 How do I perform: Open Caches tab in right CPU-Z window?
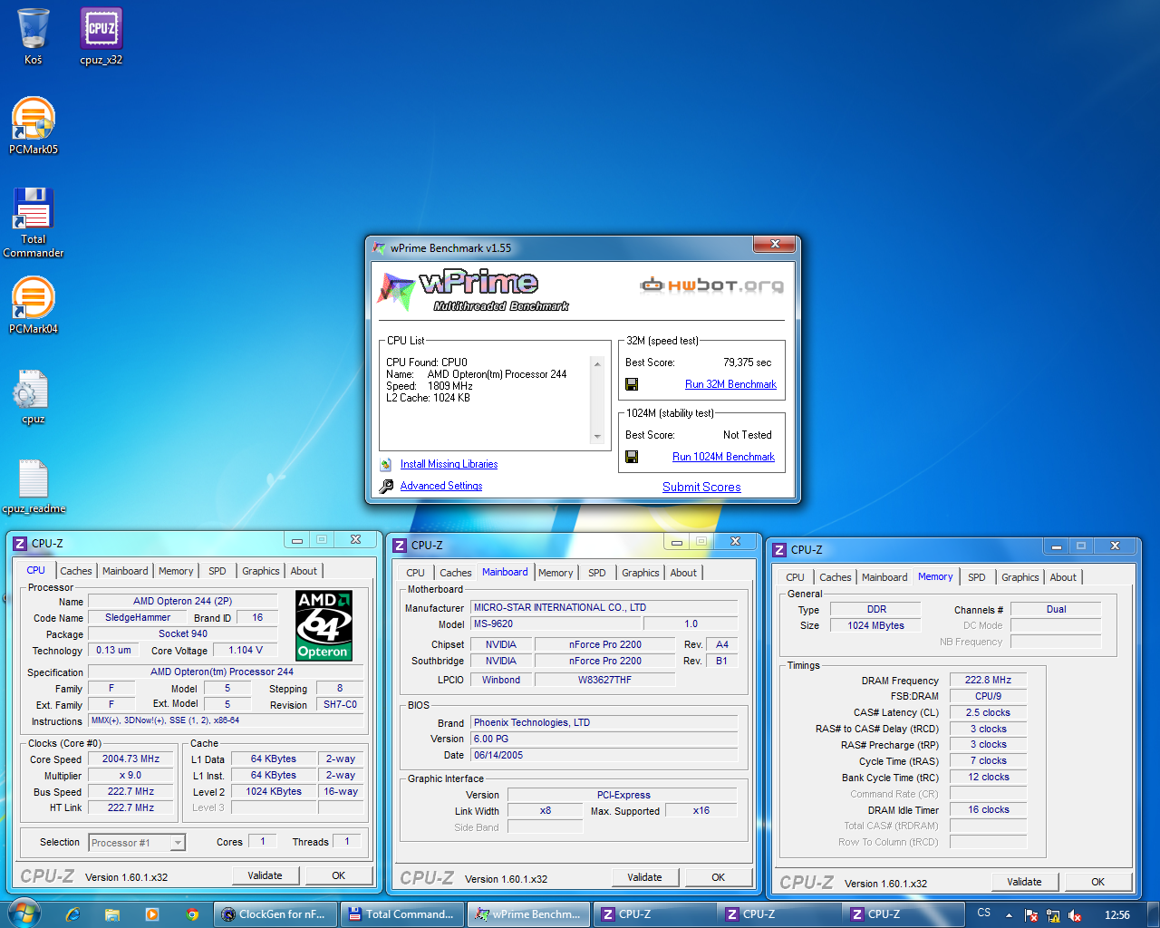click(x=835, y=577)
